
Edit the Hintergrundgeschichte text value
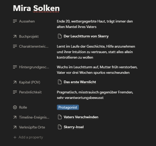pos(97,70)
